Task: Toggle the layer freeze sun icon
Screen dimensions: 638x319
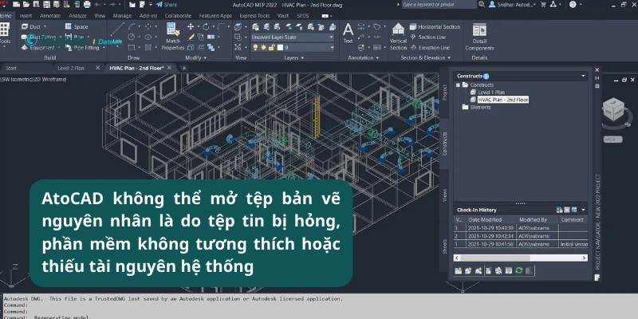Action: pyautogui.click(x=264, y=48)
